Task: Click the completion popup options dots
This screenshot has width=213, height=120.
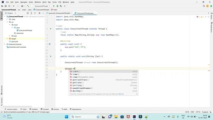Action: pyautogui.click(x=137, y=94)
